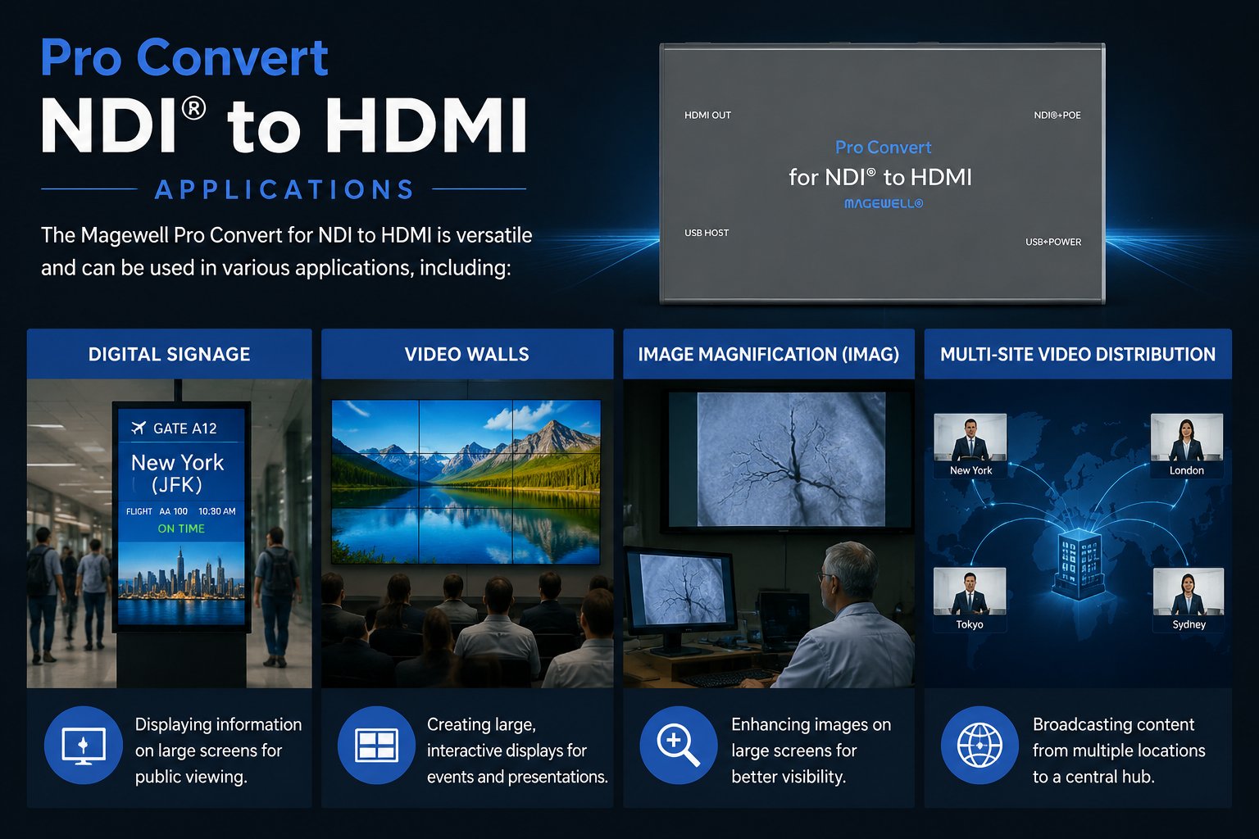1259x839 pixels.
Task: Click 'Pro Convert' text on the device
Action: [x=883, y=147]
